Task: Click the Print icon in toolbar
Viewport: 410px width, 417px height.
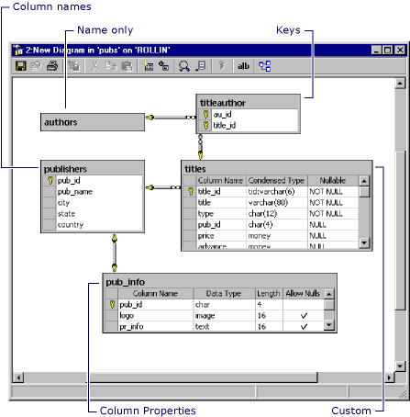Action: [x=52, y=66]
